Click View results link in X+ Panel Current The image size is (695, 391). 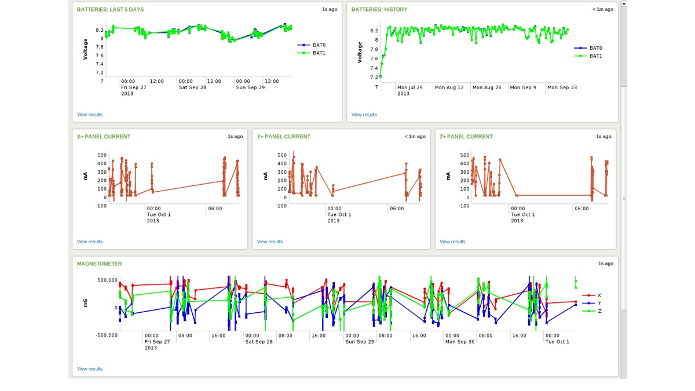(x=90, y=242)
